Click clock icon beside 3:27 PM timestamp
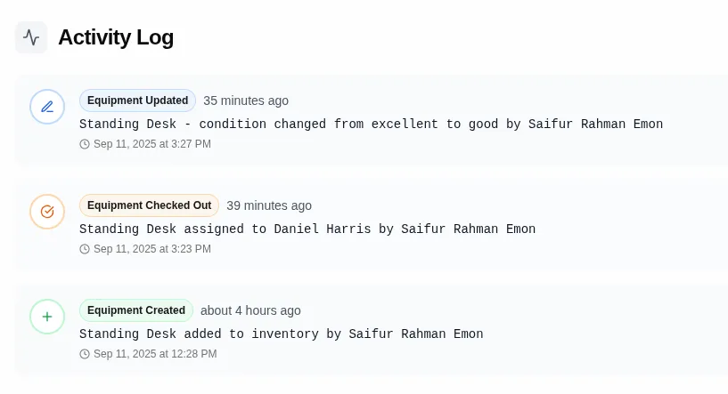The width and height of the screenshot is (728, 394). click(x=85, y=144)
